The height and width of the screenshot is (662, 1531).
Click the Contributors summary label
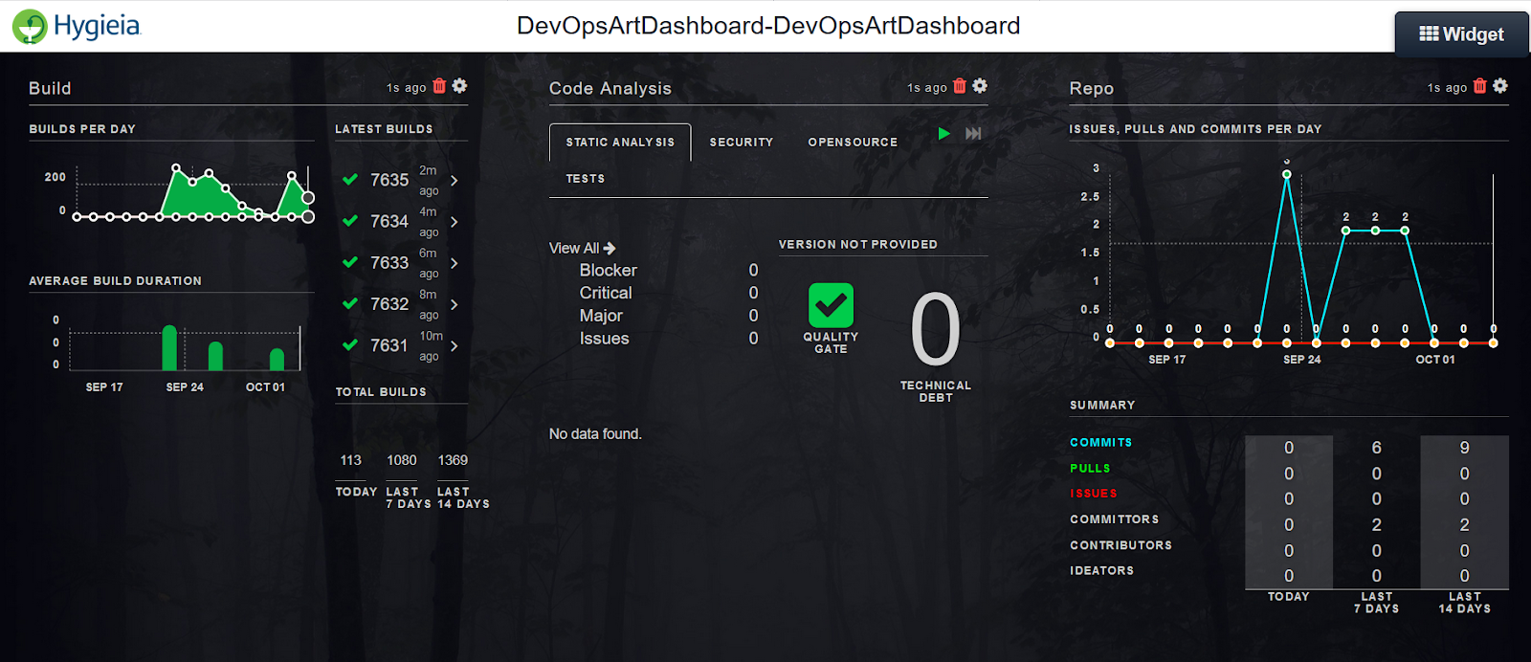coord(1121,545)
